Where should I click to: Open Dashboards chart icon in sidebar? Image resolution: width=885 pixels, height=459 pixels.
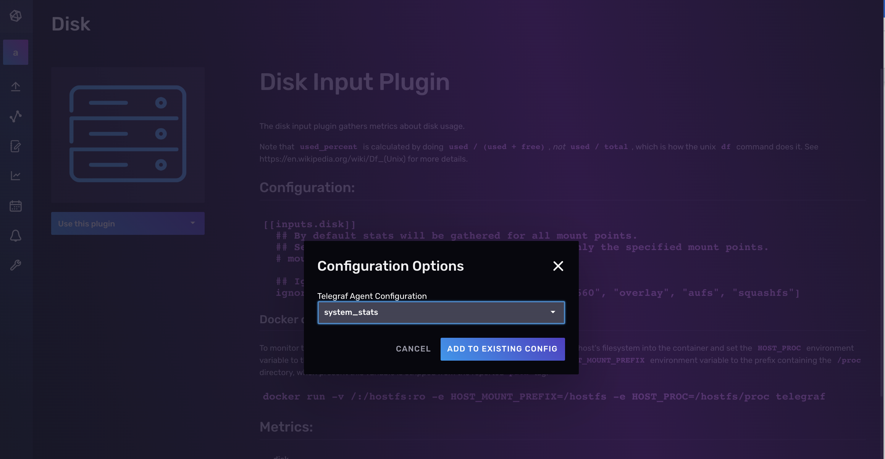point(16,176)
